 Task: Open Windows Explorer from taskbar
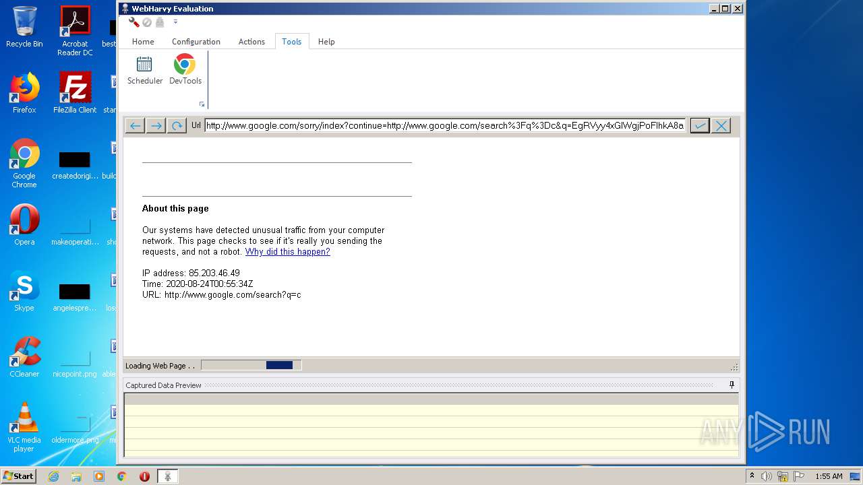pos(76,476)
